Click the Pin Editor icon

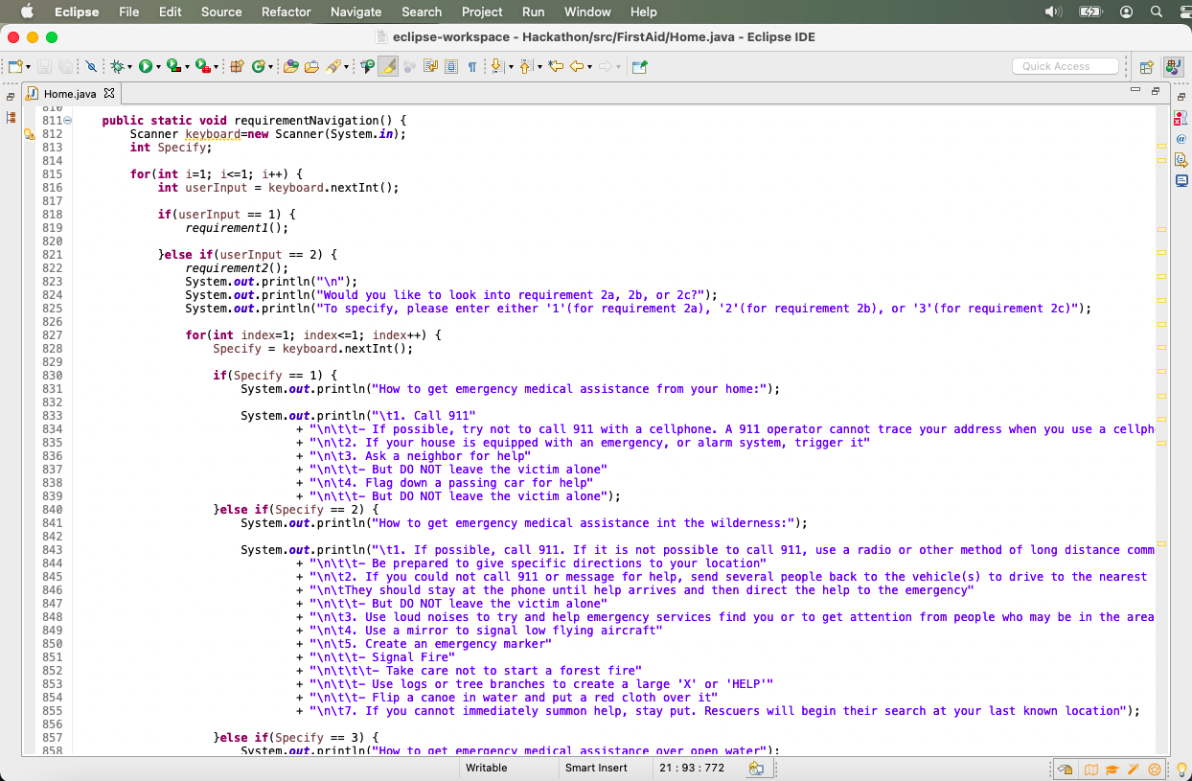coord(640,67)
